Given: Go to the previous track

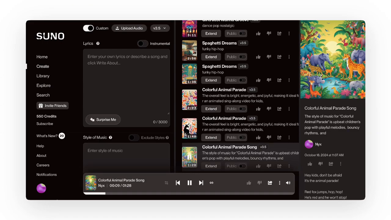Looking at the screenshot, I should (x=178, y=183).
